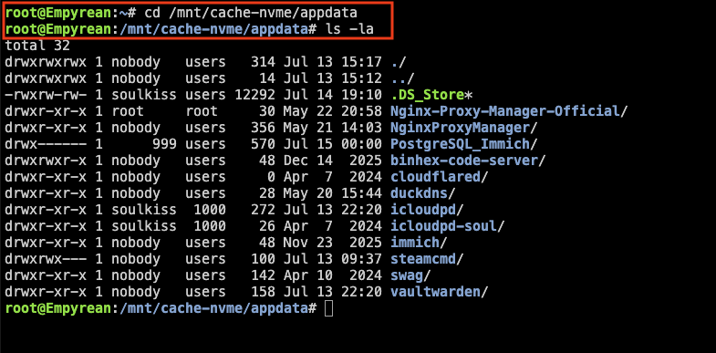Click the owner ID 999
The height and width of the screenshot is (353, 716).
tap(164, 144)
